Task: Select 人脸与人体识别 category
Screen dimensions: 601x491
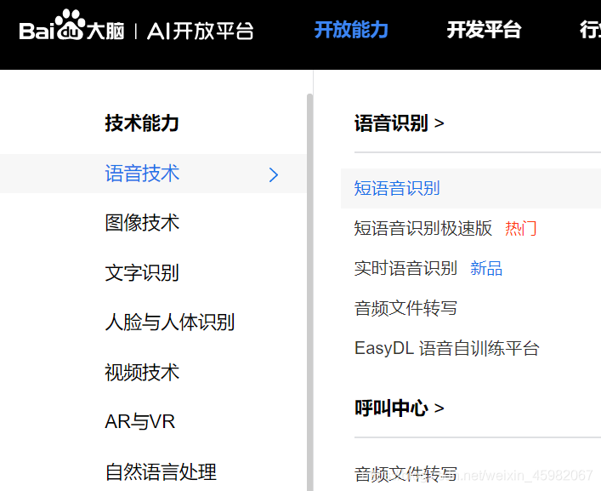Action: click(x=170, y=323)
